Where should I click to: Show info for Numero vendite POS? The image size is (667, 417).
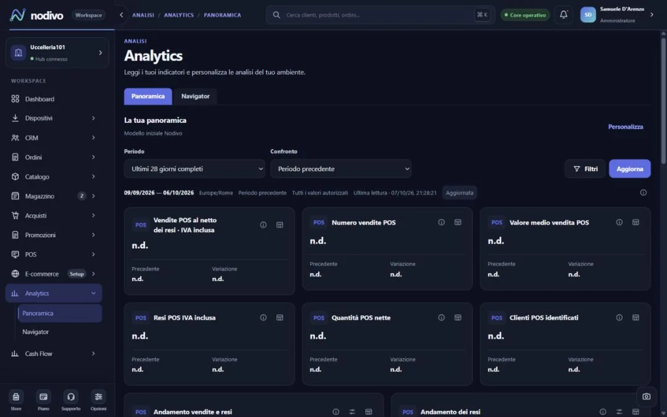442,222
